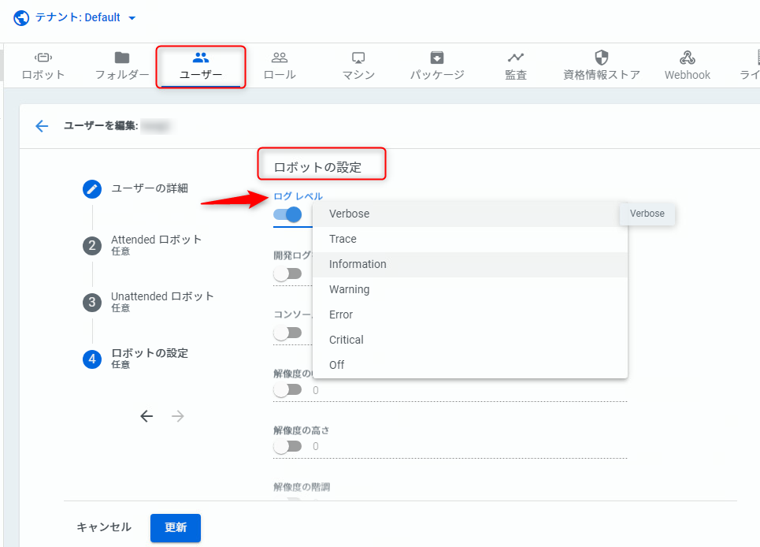
Task: Click the ユーザーの詳細 step label
Action: tap(150, 188)
